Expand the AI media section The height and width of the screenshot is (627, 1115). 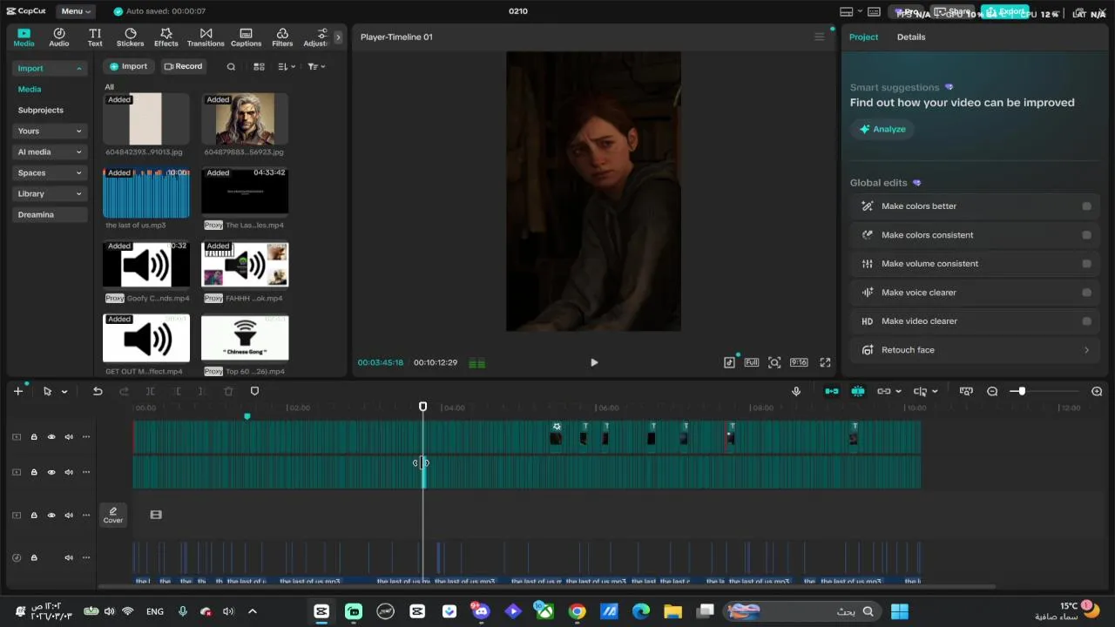click(x=50, y=152)
